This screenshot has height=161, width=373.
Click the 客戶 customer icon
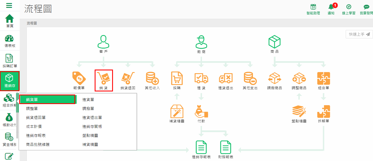[103, 42]
